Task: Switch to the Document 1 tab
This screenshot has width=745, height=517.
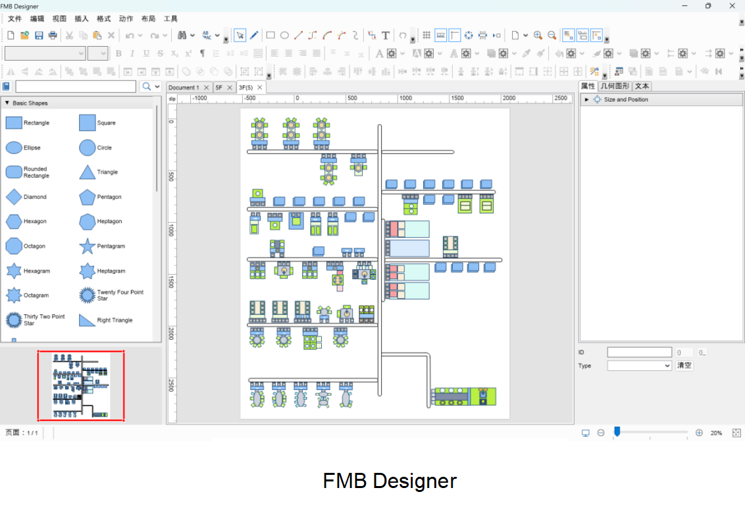Action: (x=184, y=88)
